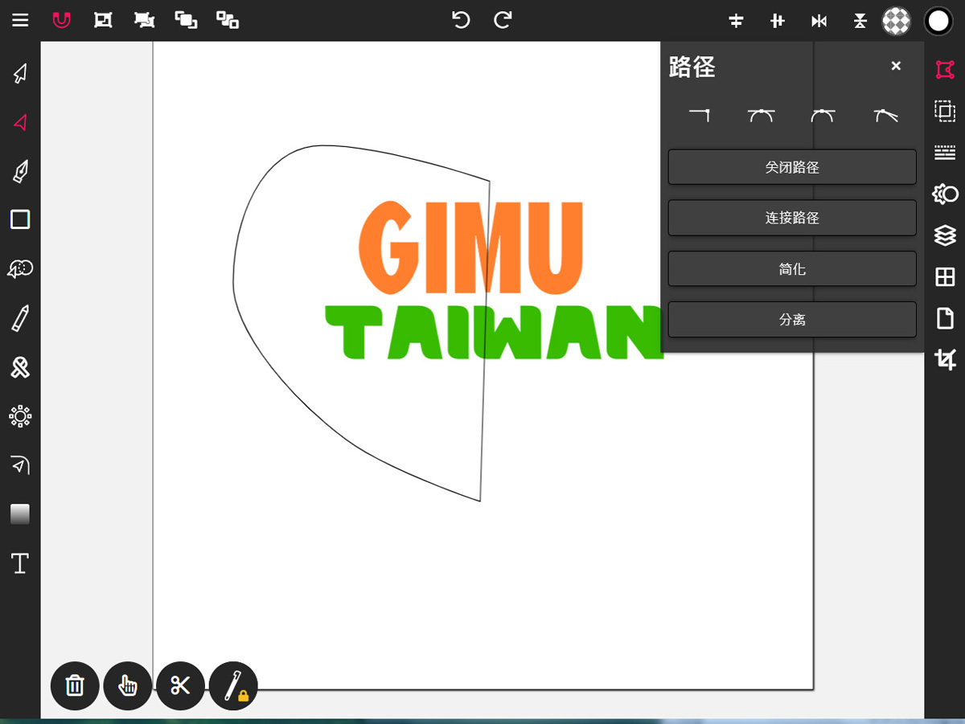
Task: Set node type to sharp corner
Action: [699, 116]
